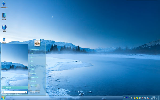Viewport: 160px width, 100px height.
Task: Click the user account picture thumbnail
Action: tap(37, 43)
